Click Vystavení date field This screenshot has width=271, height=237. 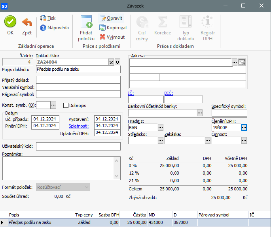[x=107, y=119]
